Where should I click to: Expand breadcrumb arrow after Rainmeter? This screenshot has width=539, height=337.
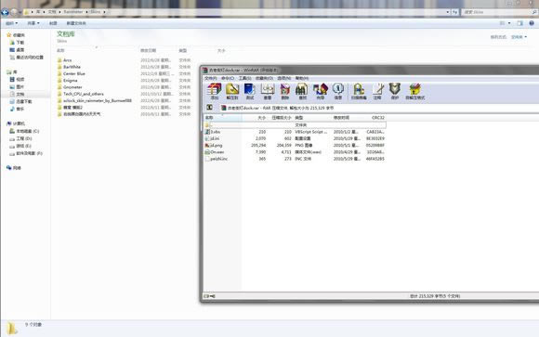click(86, 12)
